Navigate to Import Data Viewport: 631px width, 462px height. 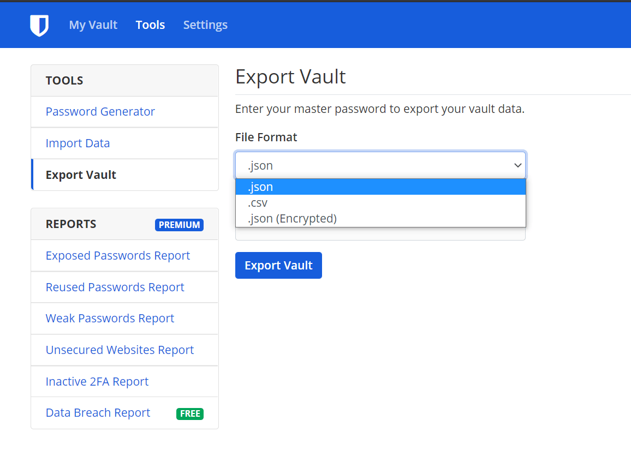coord(78,143)
